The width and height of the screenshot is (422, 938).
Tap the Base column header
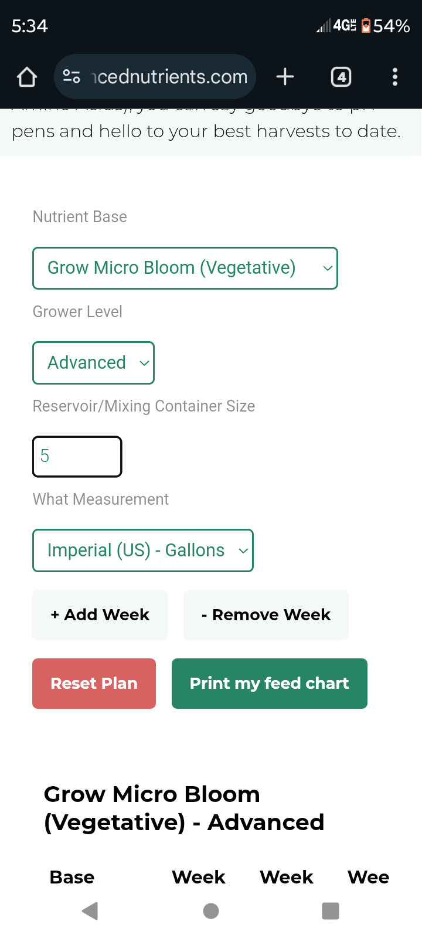coord(72,878)
